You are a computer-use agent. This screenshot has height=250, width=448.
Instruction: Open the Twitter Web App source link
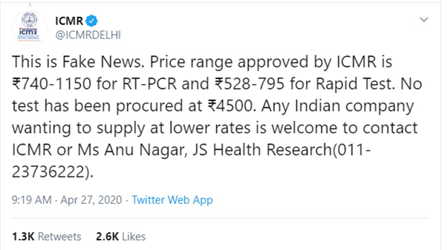(x=172, y=200)
